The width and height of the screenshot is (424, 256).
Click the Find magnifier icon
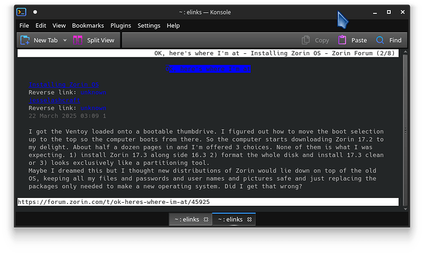coord(380,40)
